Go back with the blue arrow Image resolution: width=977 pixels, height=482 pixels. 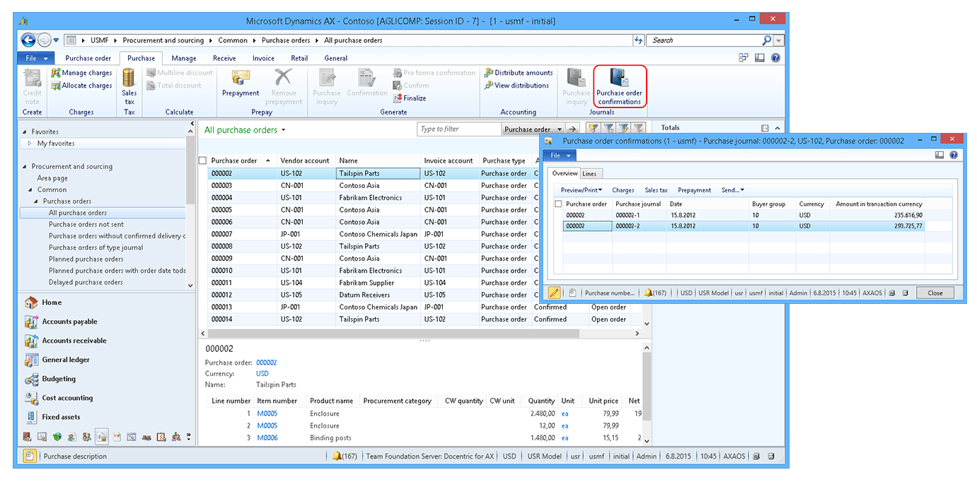pos(28,40)
